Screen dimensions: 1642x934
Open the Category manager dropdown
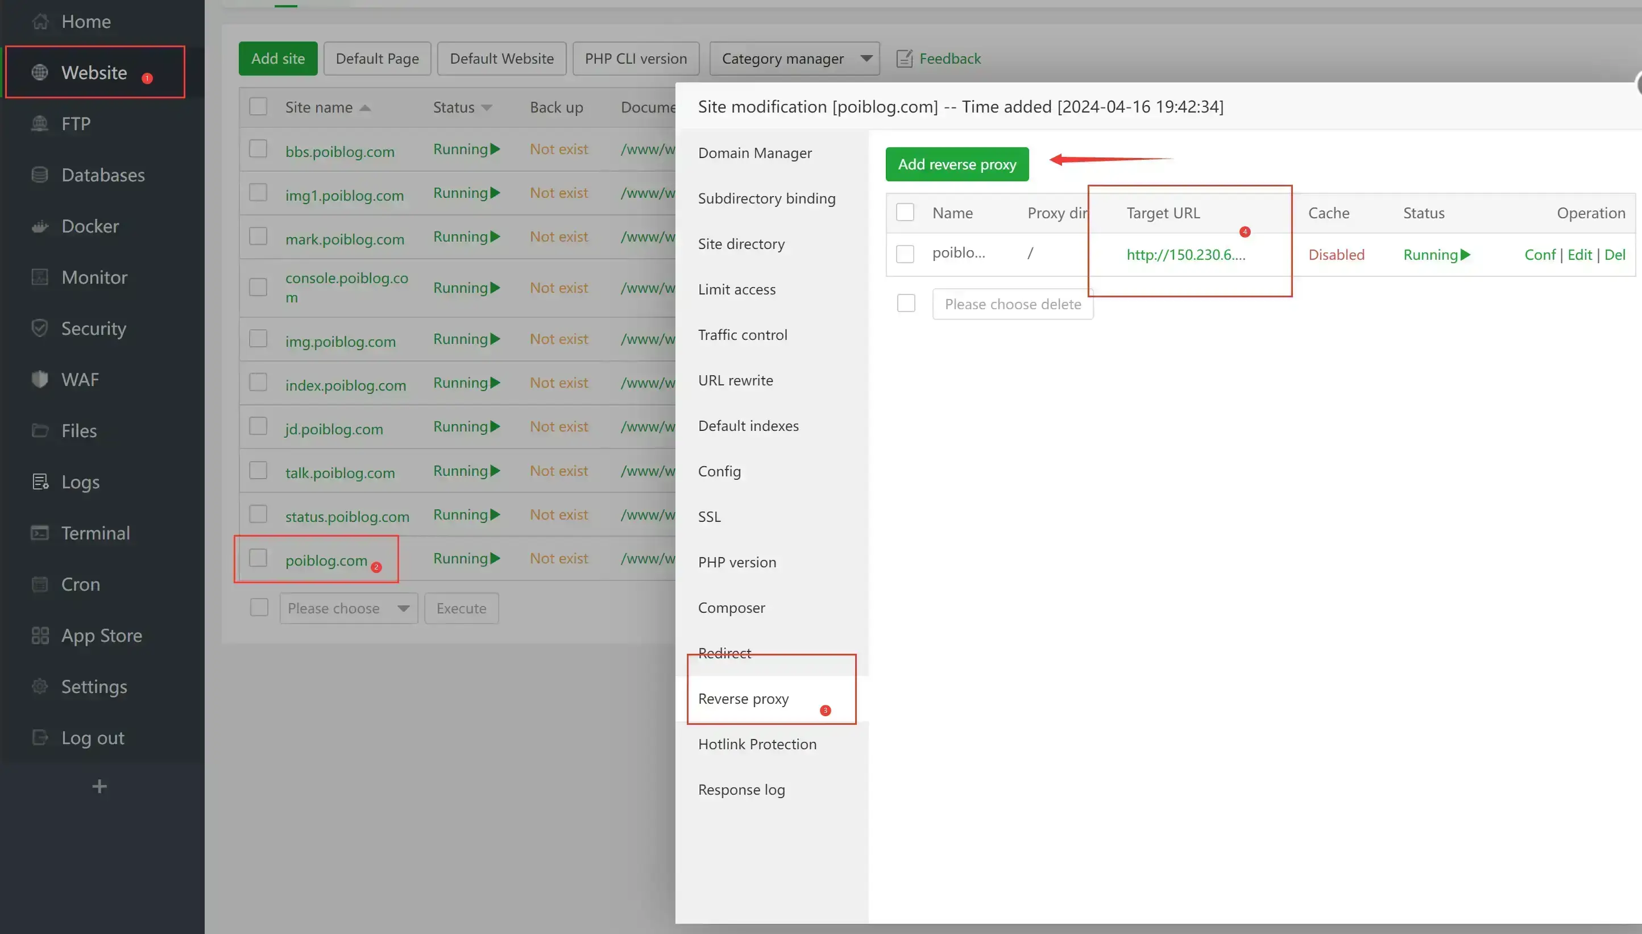795,59
